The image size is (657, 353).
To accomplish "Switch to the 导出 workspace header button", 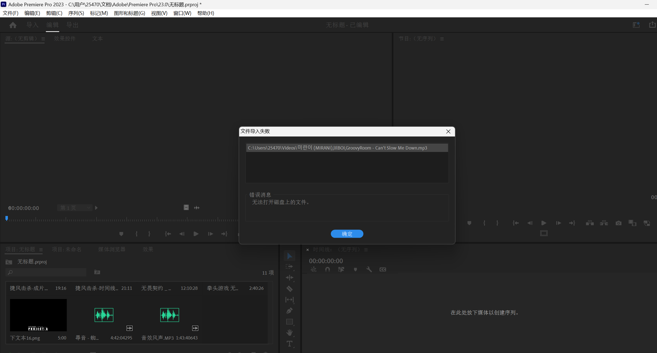I will coord(72,25).
